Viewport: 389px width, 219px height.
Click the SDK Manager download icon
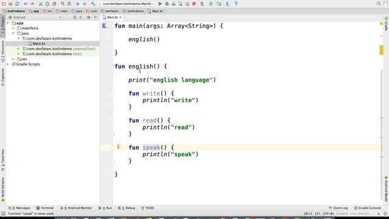click(227, 4)
